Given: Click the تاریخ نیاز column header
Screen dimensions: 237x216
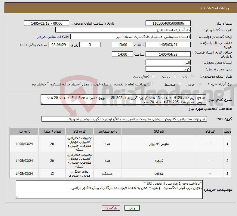Looking at the screenshot, I should coord(24,131).
